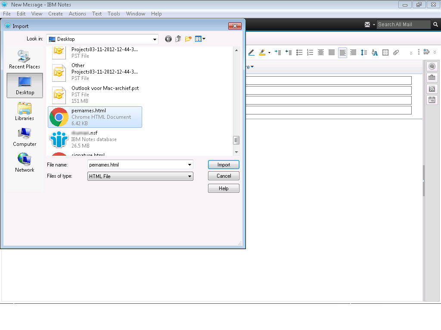Open the View Menu dropdown in Import dialog
This screenshot has height=330, width=441.
(200, 39)
